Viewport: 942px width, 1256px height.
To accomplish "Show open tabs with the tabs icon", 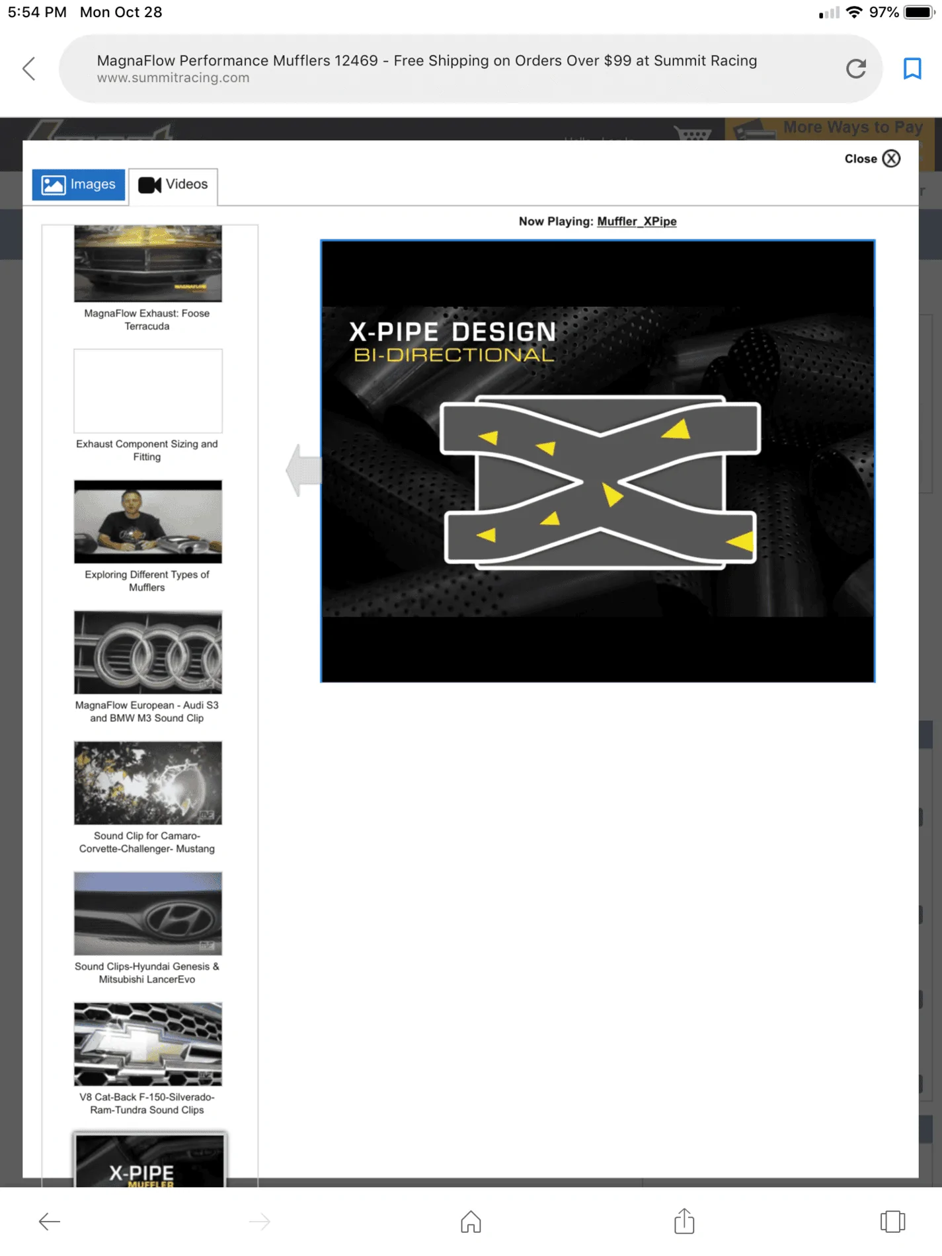I will (892, 1222).
